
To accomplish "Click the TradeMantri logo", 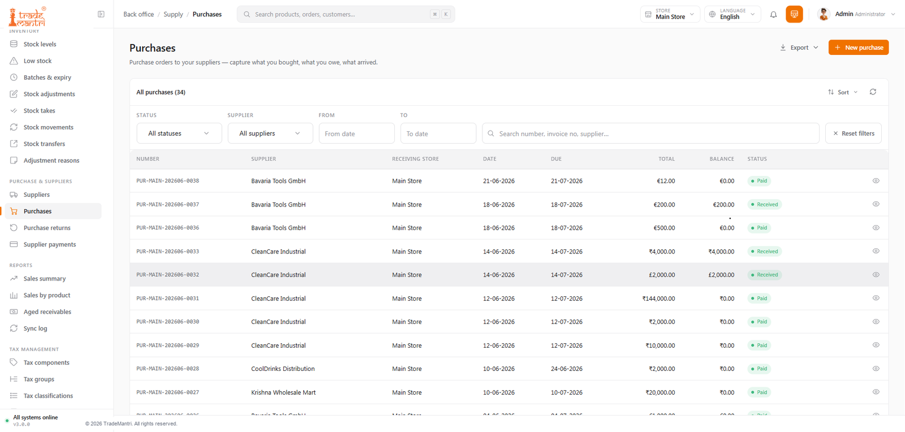I will click(27, 16).
